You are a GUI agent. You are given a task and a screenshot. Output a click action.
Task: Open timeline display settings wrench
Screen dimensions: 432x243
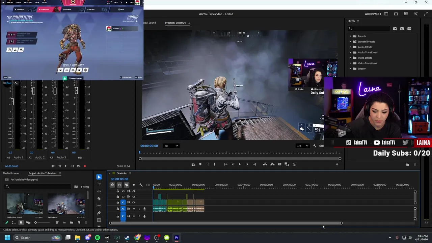(141, 185)
